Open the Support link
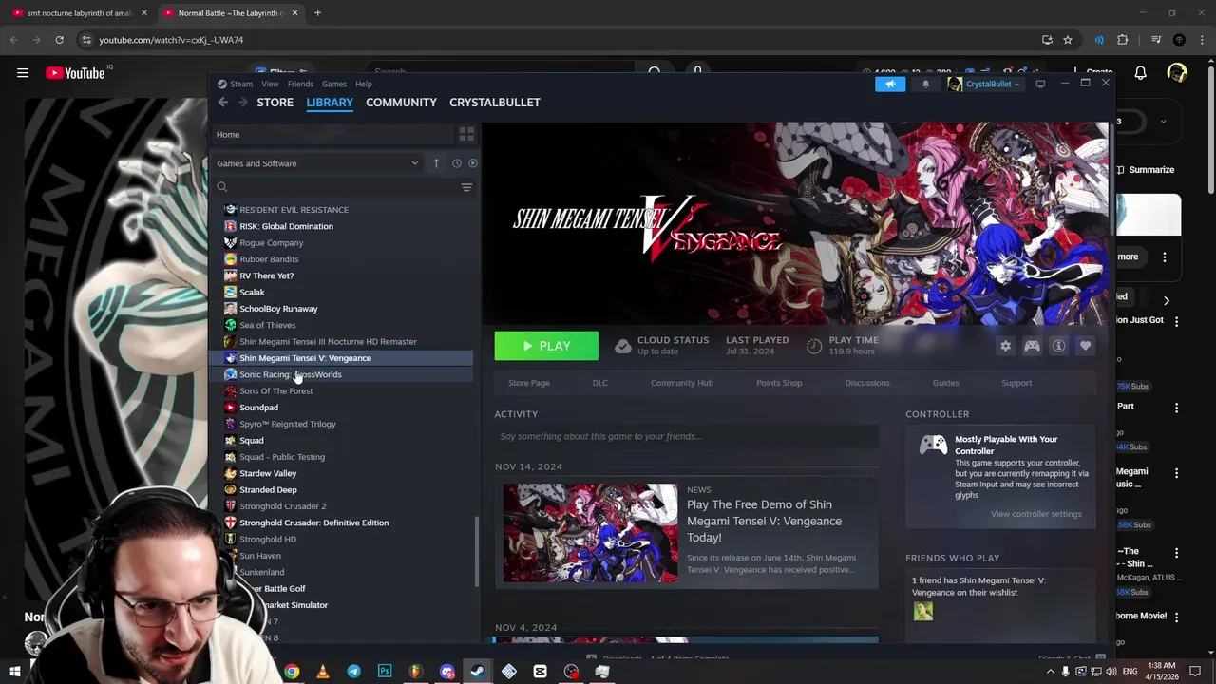The image size is (1216, 684). coord(1016,383)
